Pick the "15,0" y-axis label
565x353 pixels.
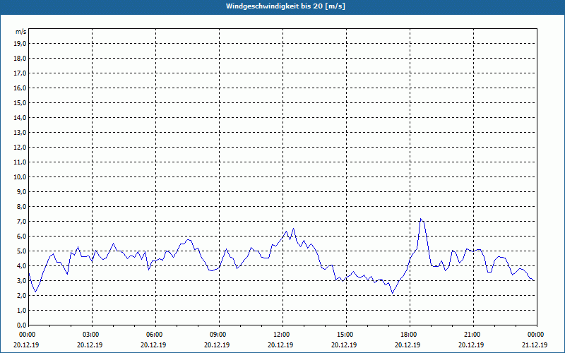point(20,102)
